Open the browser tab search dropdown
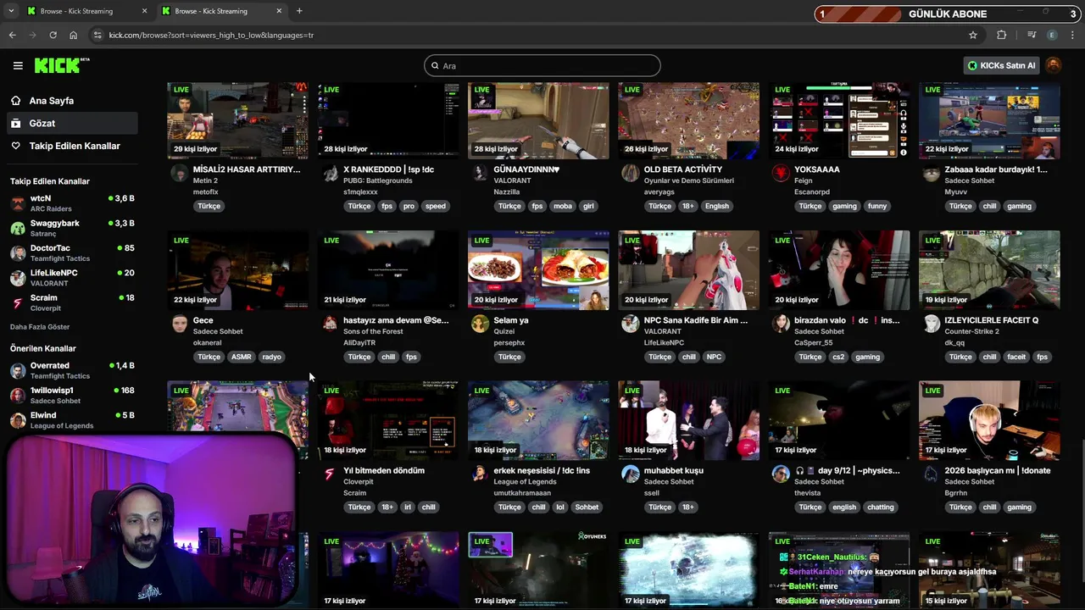The height and width of the screenshot is (610, 1085). point(11,11)
